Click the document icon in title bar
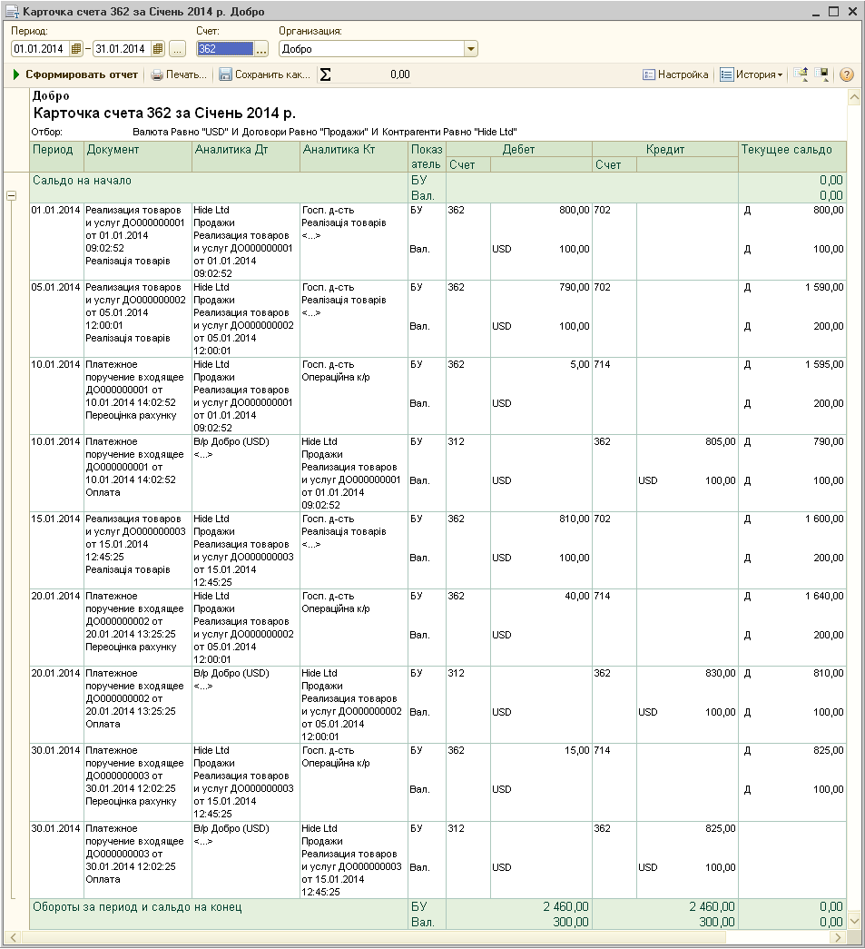Image resolution: width=865 pixels, height=949 pixels. point(12,12)
